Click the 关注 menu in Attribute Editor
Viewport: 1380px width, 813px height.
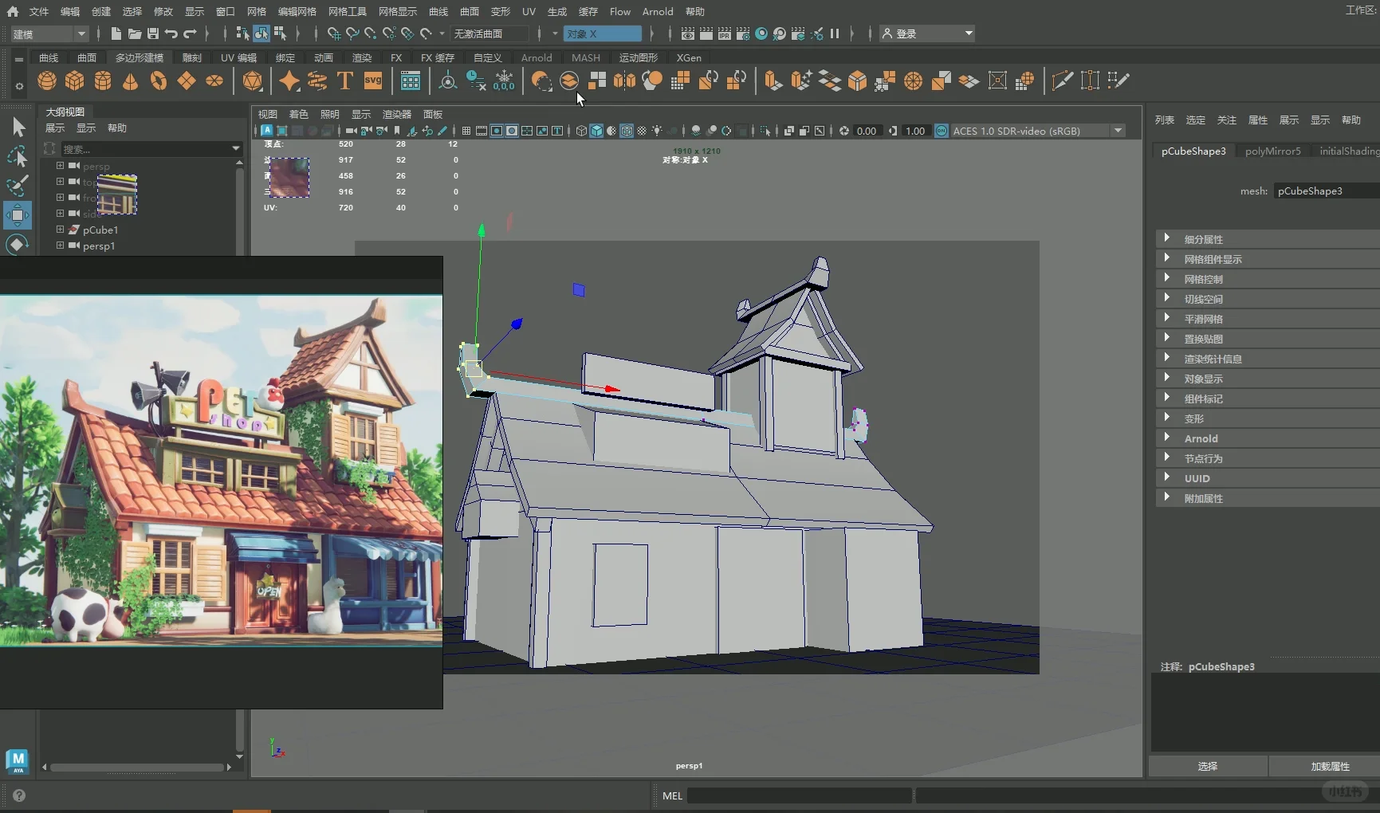(x=1226, y=120)
